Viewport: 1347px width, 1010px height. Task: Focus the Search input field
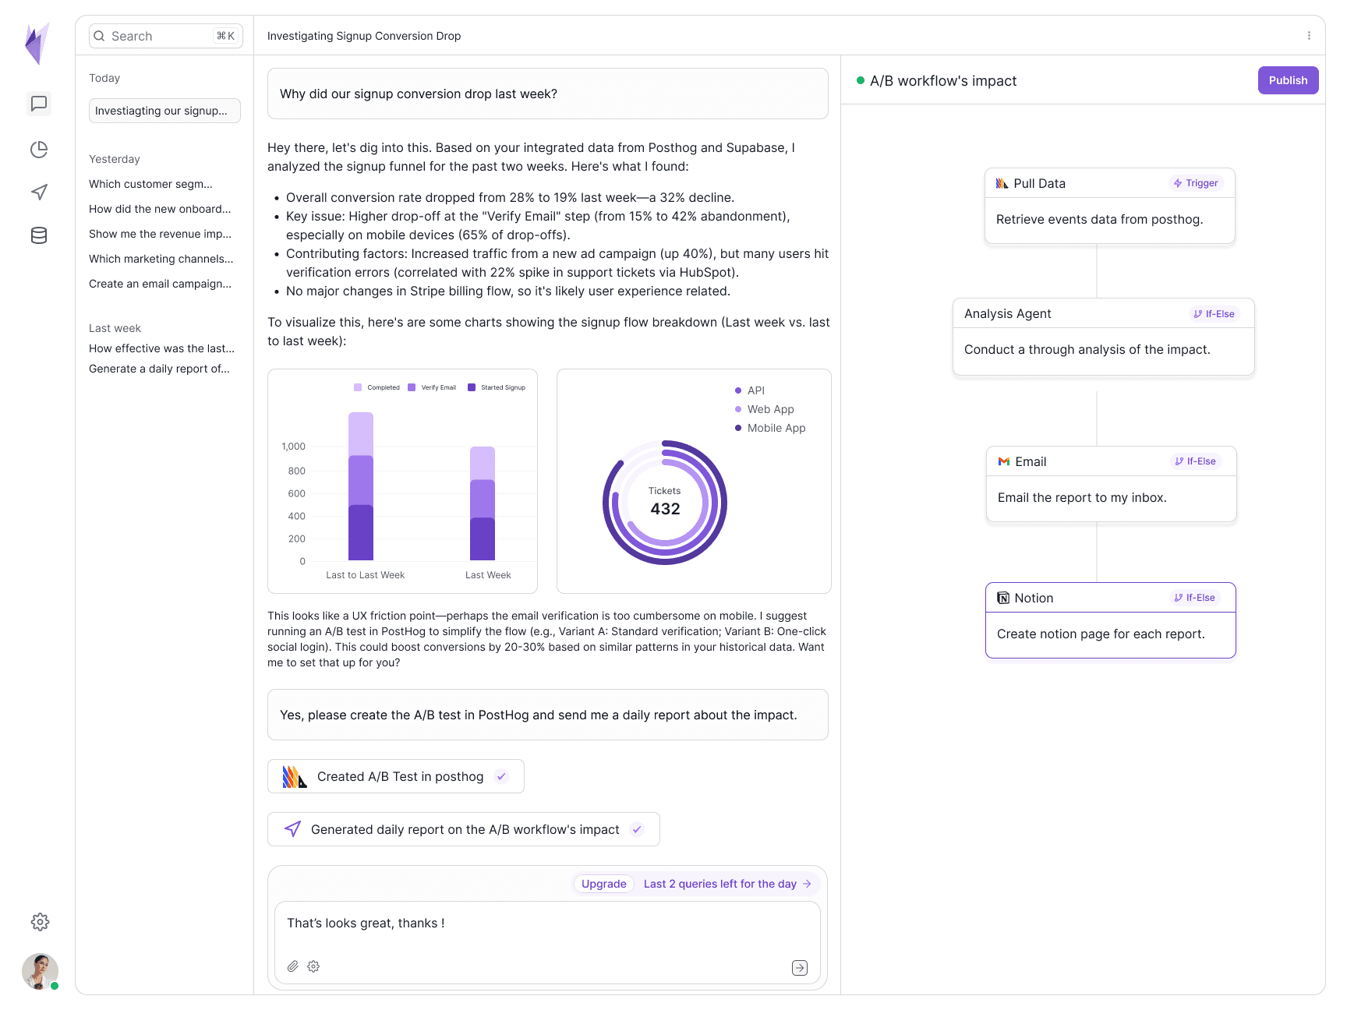tap(166, 36)
